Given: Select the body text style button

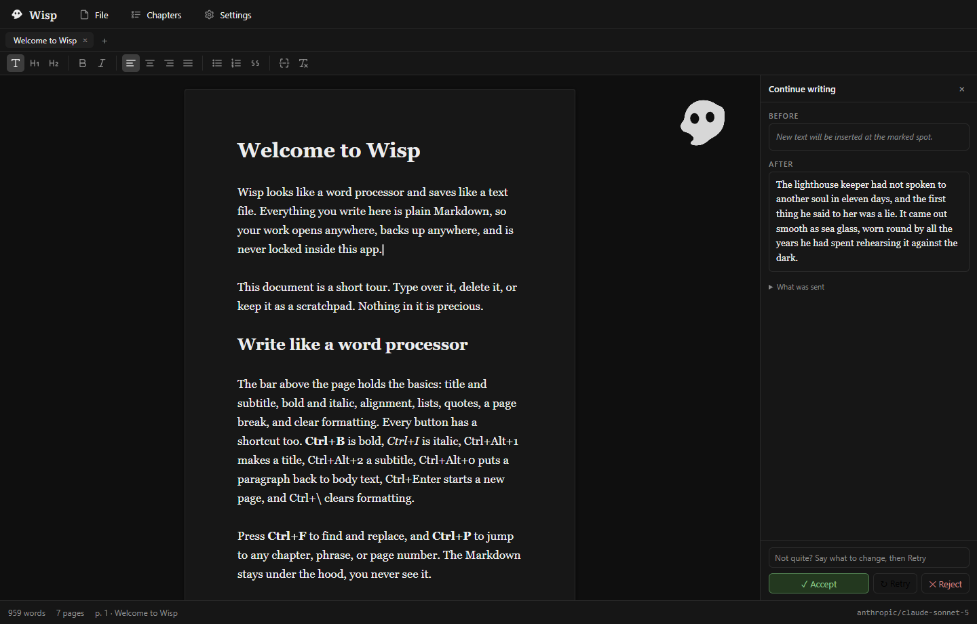Looking at the screenshot, I should coord(16,63).
